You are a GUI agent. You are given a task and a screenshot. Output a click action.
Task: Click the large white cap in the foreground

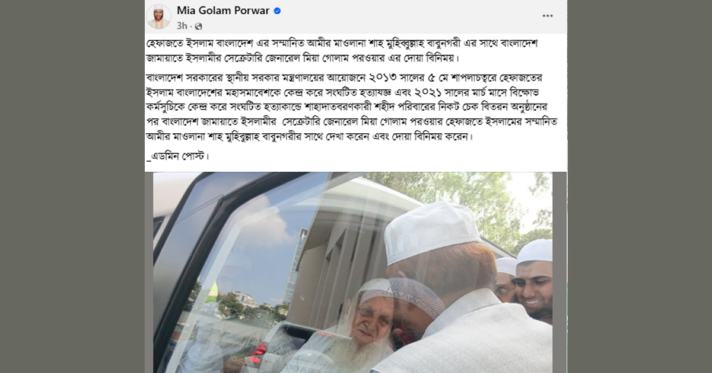[x=431, y=231]
